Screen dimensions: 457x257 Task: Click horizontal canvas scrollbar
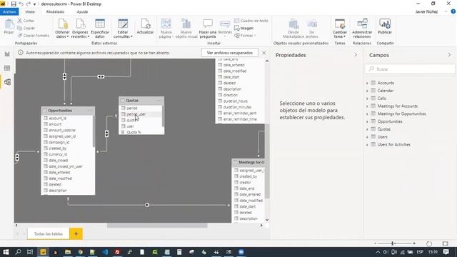point(157,226)
